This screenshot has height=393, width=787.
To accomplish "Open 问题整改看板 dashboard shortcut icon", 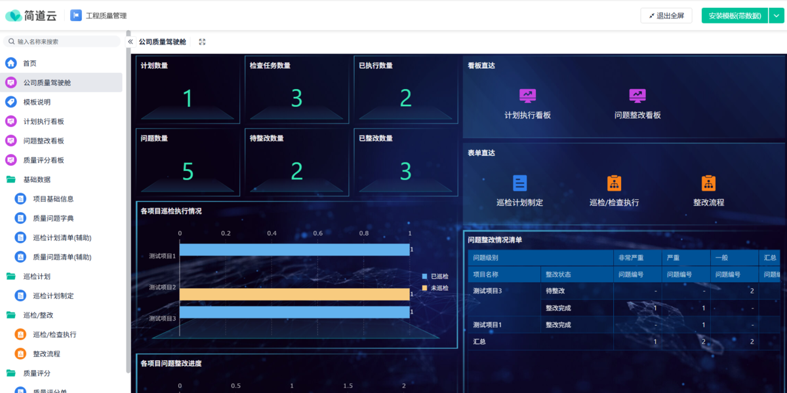I will pos(637,96).
